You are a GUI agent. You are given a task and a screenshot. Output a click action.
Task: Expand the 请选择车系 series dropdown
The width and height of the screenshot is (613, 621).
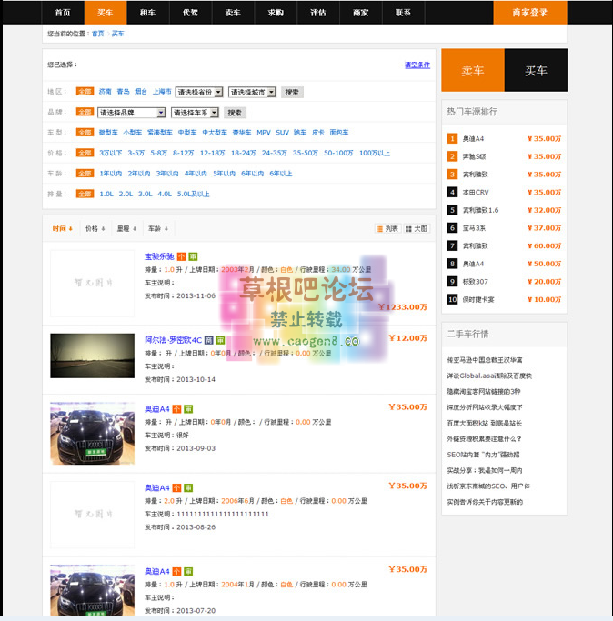[196, 113]
